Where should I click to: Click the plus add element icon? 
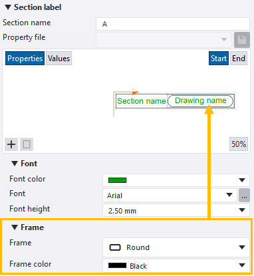point(11,144)
